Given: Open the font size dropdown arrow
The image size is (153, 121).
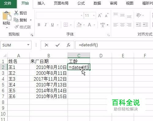Looking at the screenshot, I should [x=94, y=16].
